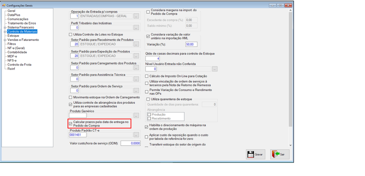Open lookup for Produto Padrão CT-e
The height and width of the screenshot is (176, 365).
click(136, 135)
